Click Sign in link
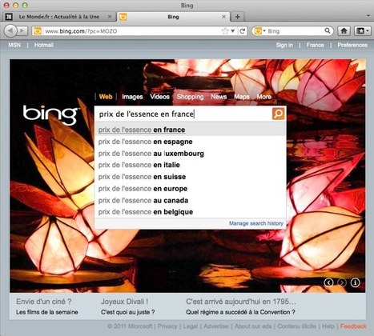Screen dimensions: 374x336 [284, 45]
